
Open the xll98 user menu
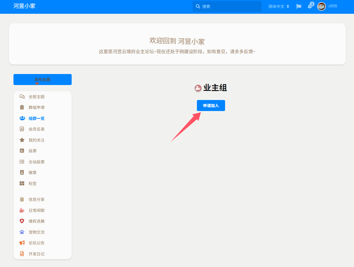[x=327, y=6]
